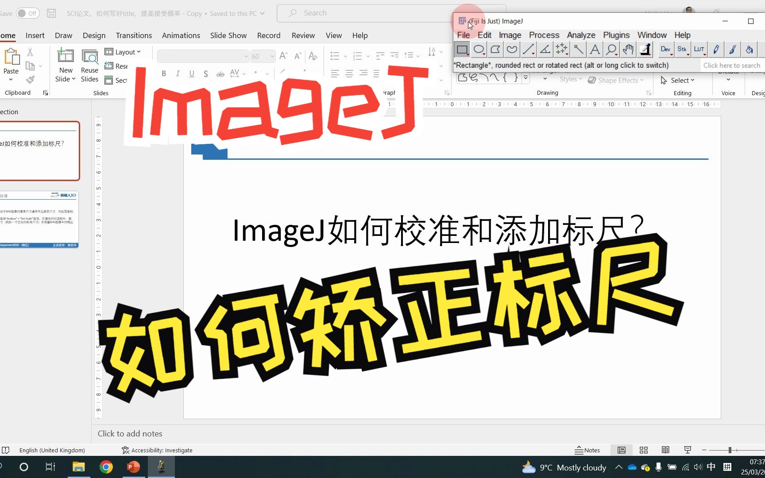Expand the Paste options arrow
The height and width of the screenshot is (478, 765).
11,80
